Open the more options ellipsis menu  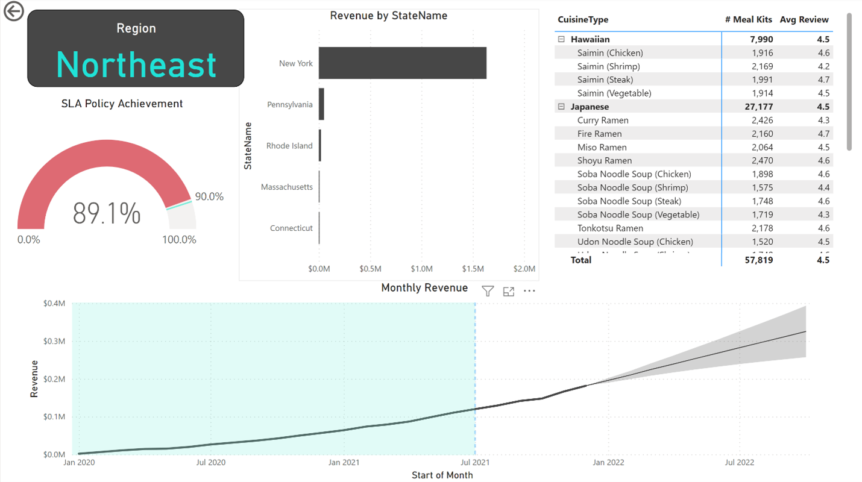click(x=529, y=292)
